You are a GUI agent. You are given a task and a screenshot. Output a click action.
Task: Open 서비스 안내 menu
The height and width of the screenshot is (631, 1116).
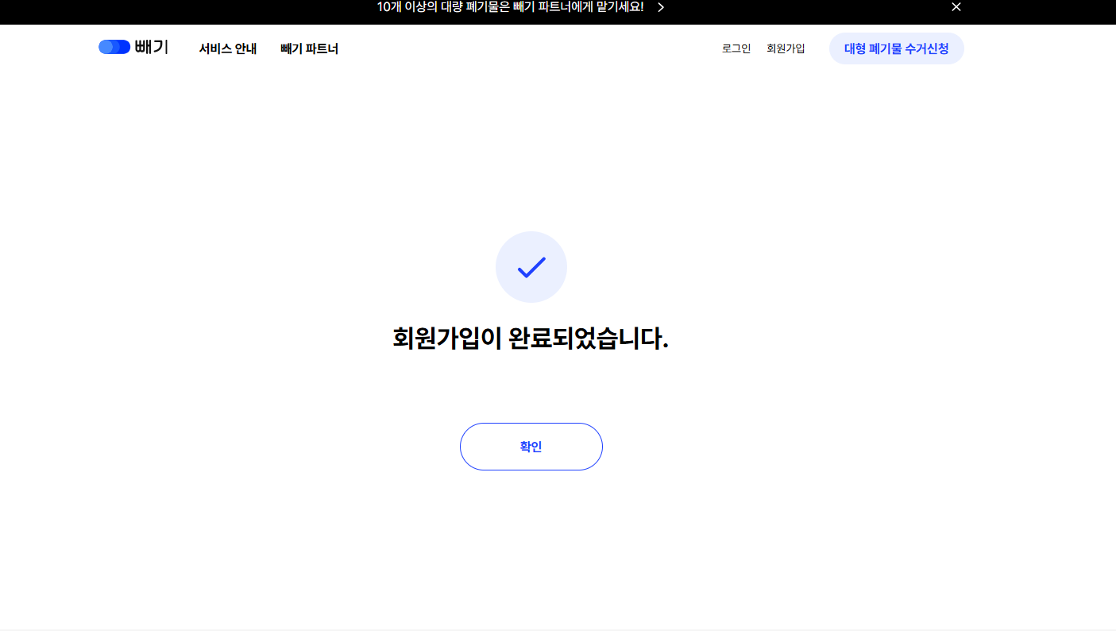click(x=227, y=48)
